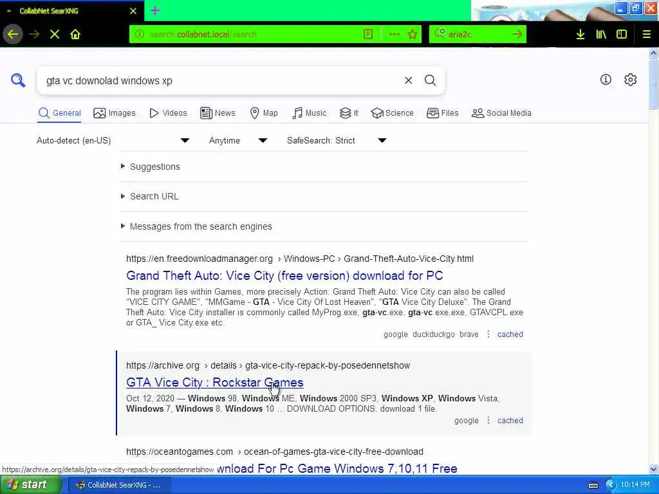The width and height of the screenshot is (659, 494).
Task: Click the search engine icon beside aria2c
Action: pyautogui.click(x=440, y=33)
